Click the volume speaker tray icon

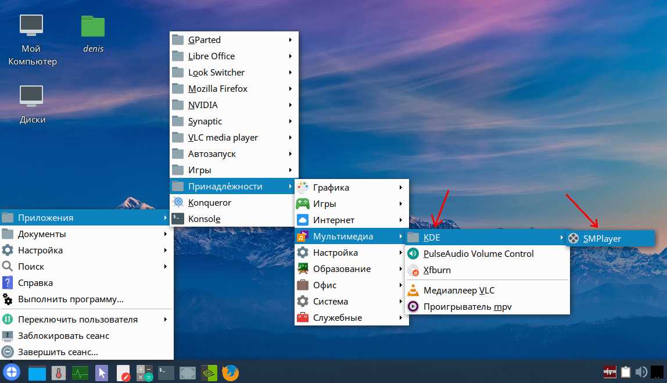point(641,373)
